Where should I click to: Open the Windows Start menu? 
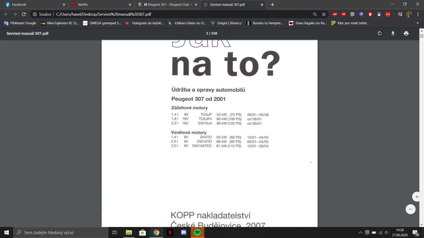coord(6,233)
